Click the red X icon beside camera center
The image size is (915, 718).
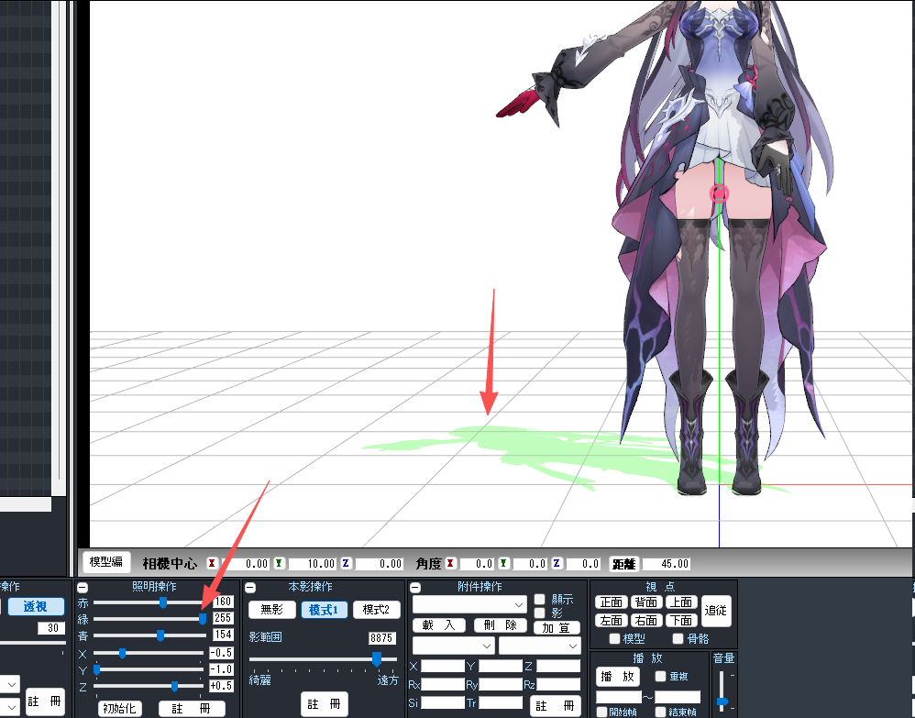(212, 563)
